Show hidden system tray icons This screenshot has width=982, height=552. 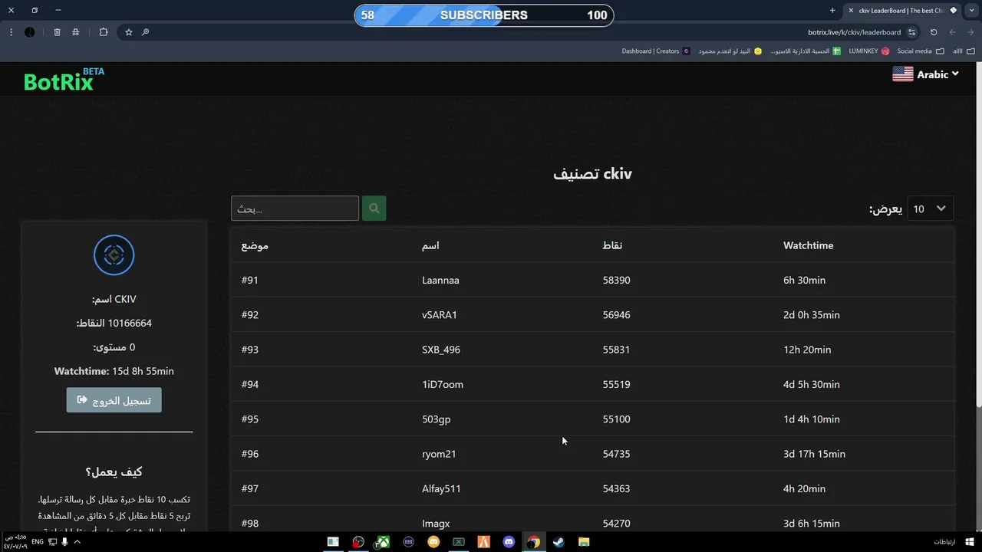(x=77, y=542)
